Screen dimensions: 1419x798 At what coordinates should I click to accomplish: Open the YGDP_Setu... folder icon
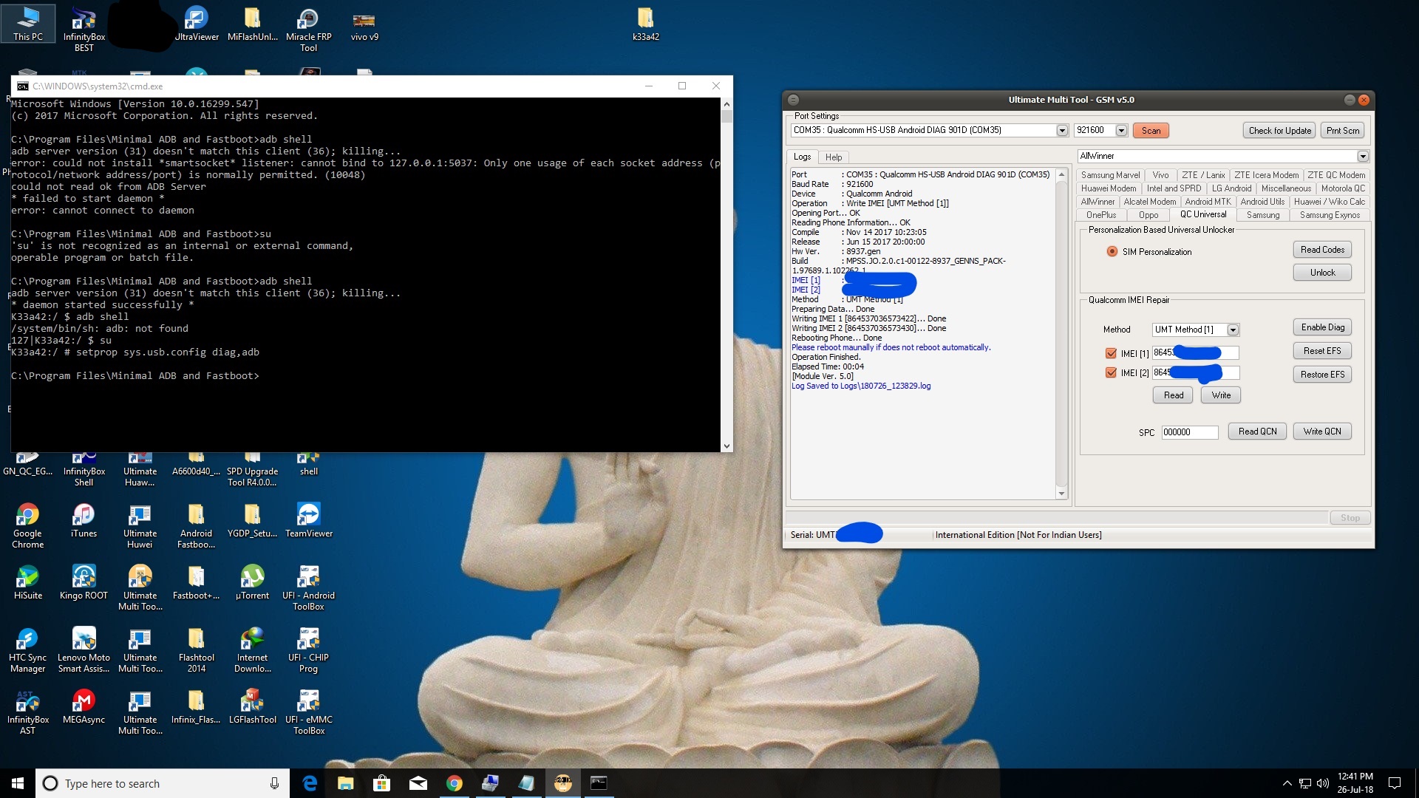pos(253,521)
